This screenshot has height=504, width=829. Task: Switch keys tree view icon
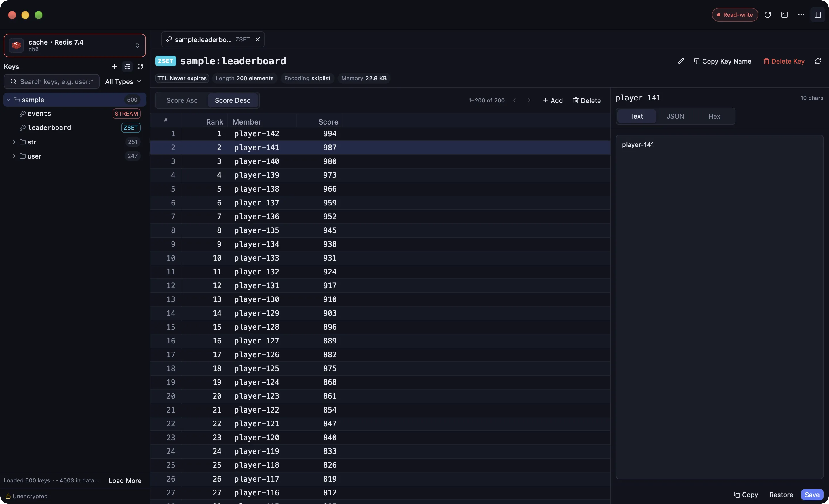click(x=127, y=66)
